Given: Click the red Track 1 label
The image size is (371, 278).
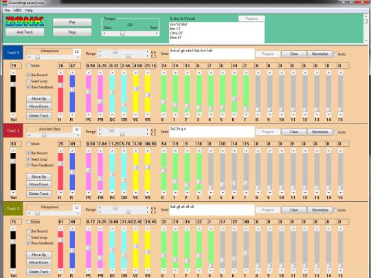Looking at the screenshot, I should point(13,130).
